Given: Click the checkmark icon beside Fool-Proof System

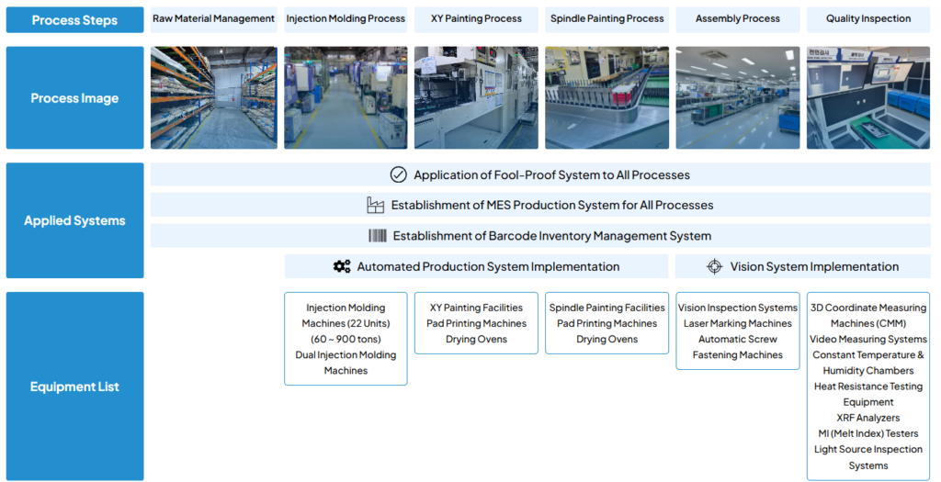Looking at the screenshot, I should (398, 174).
